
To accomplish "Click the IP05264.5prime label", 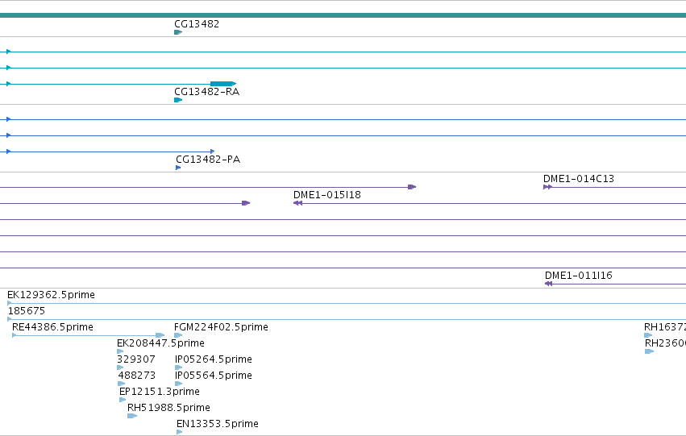I will pyautogui.click(x=214, y=359).
